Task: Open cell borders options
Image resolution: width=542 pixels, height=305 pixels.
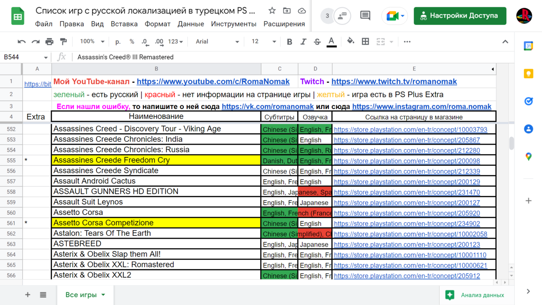Action: point(365,42)
